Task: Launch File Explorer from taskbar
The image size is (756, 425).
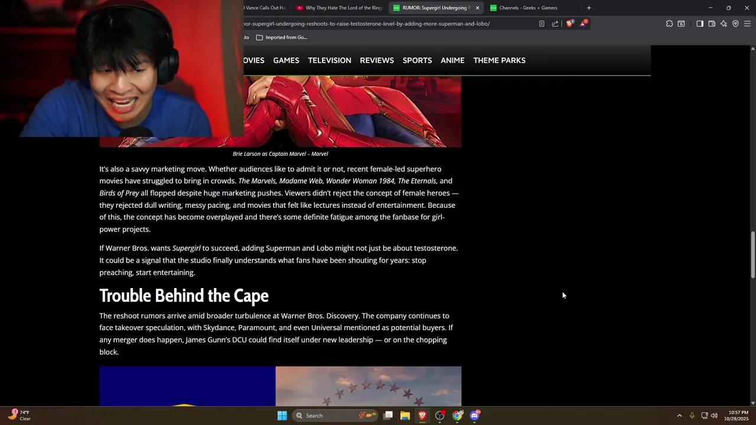Action: [405, 416]
